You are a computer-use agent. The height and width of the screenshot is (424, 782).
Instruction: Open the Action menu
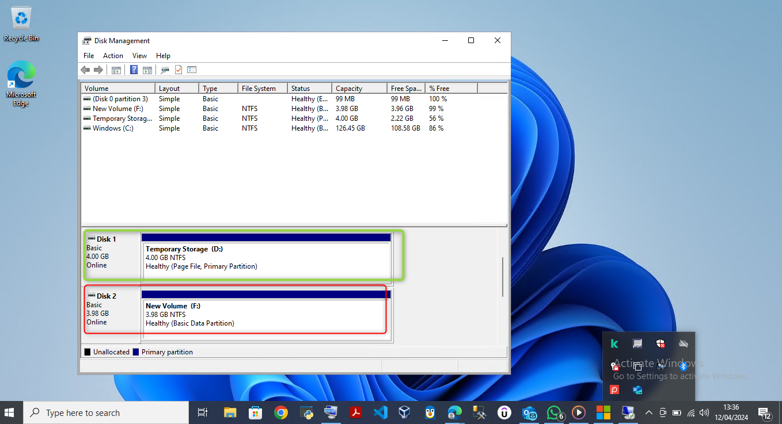(x=113, y=56)
